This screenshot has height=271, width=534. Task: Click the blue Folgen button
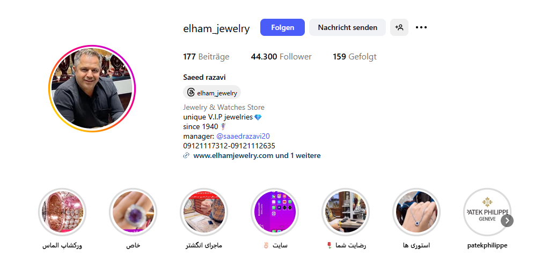click(282, 27)
